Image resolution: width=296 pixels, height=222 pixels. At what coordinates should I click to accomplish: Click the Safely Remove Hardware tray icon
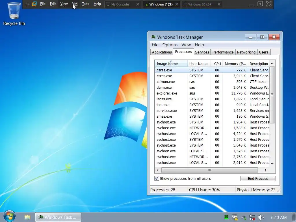click(x=243, y=217)
